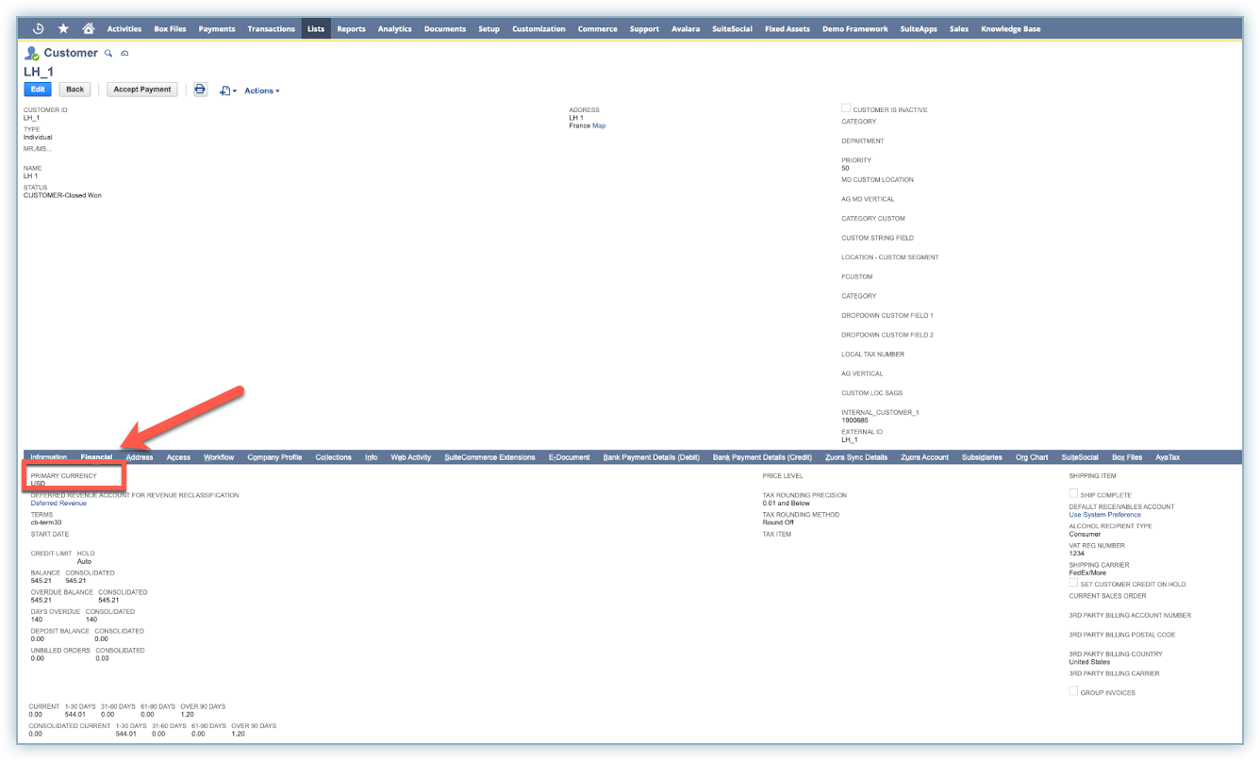The width and height of the screenshot is (1260, 761).
Task: Toggle the Customer Is Inactive checkbox
Action: coord(846,108)
